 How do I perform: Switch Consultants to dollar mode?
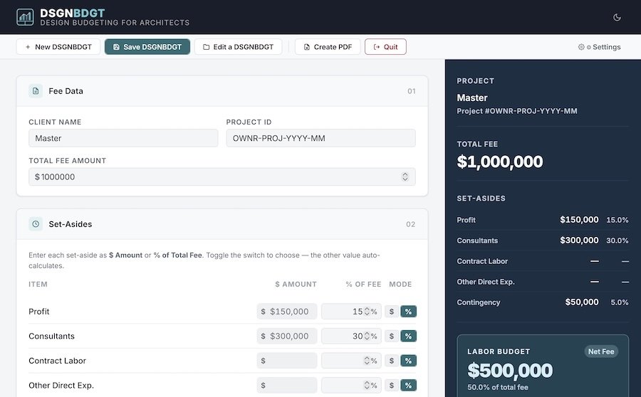coord(392,336)
